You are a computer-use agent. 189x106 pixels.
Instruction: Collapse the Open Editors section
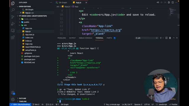point(25,6)
